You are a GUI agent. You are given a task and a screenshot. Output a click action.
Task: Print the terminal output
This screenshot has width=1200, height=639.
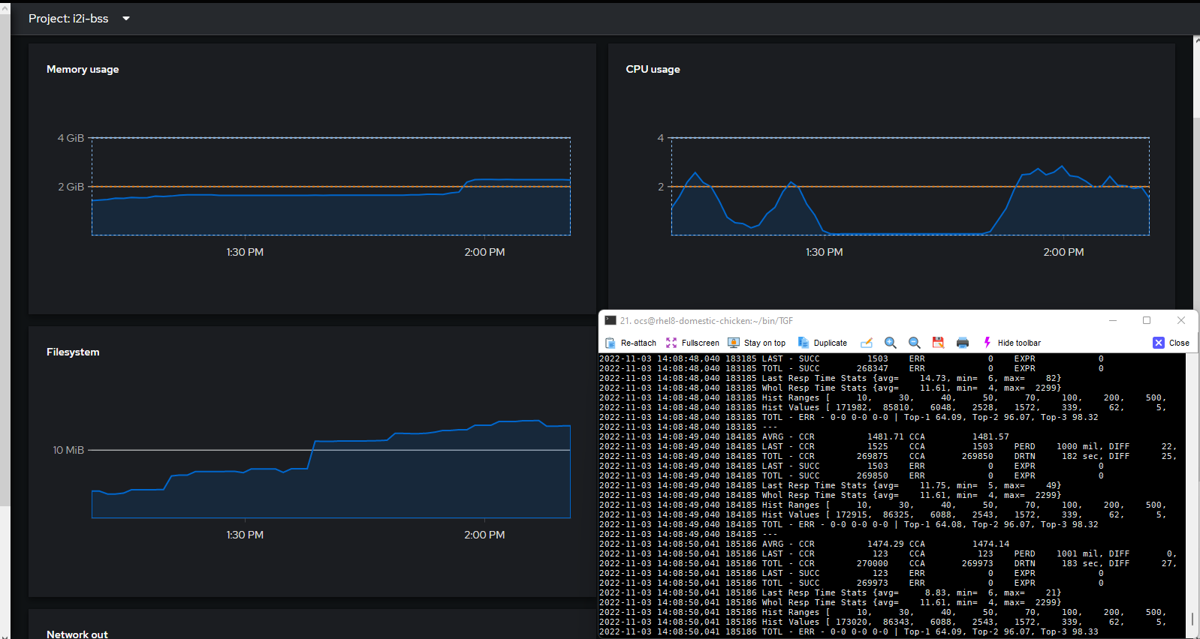pos(963,343)
